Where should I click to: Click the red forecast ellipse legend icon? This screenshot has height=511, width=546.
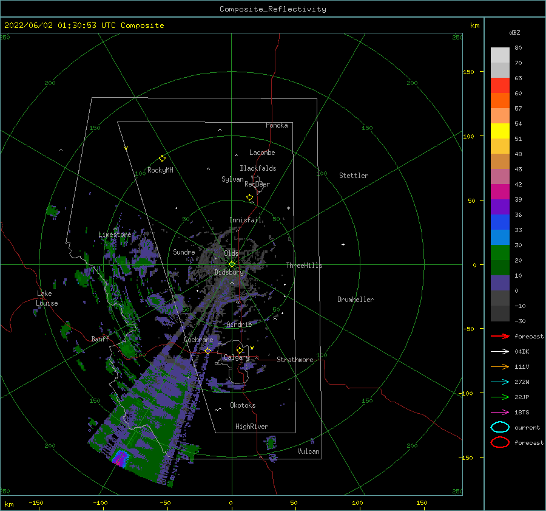pyautogui.click(x=500, y=442)
